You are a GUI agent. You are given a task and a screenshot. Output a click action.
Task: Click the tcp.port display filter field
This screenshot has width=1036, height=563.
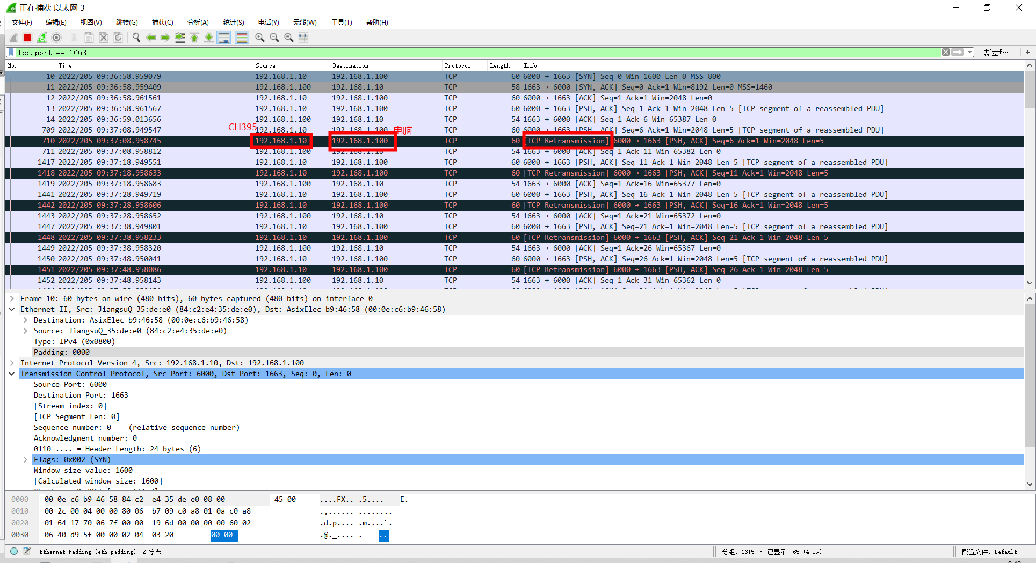pos(430,52)
